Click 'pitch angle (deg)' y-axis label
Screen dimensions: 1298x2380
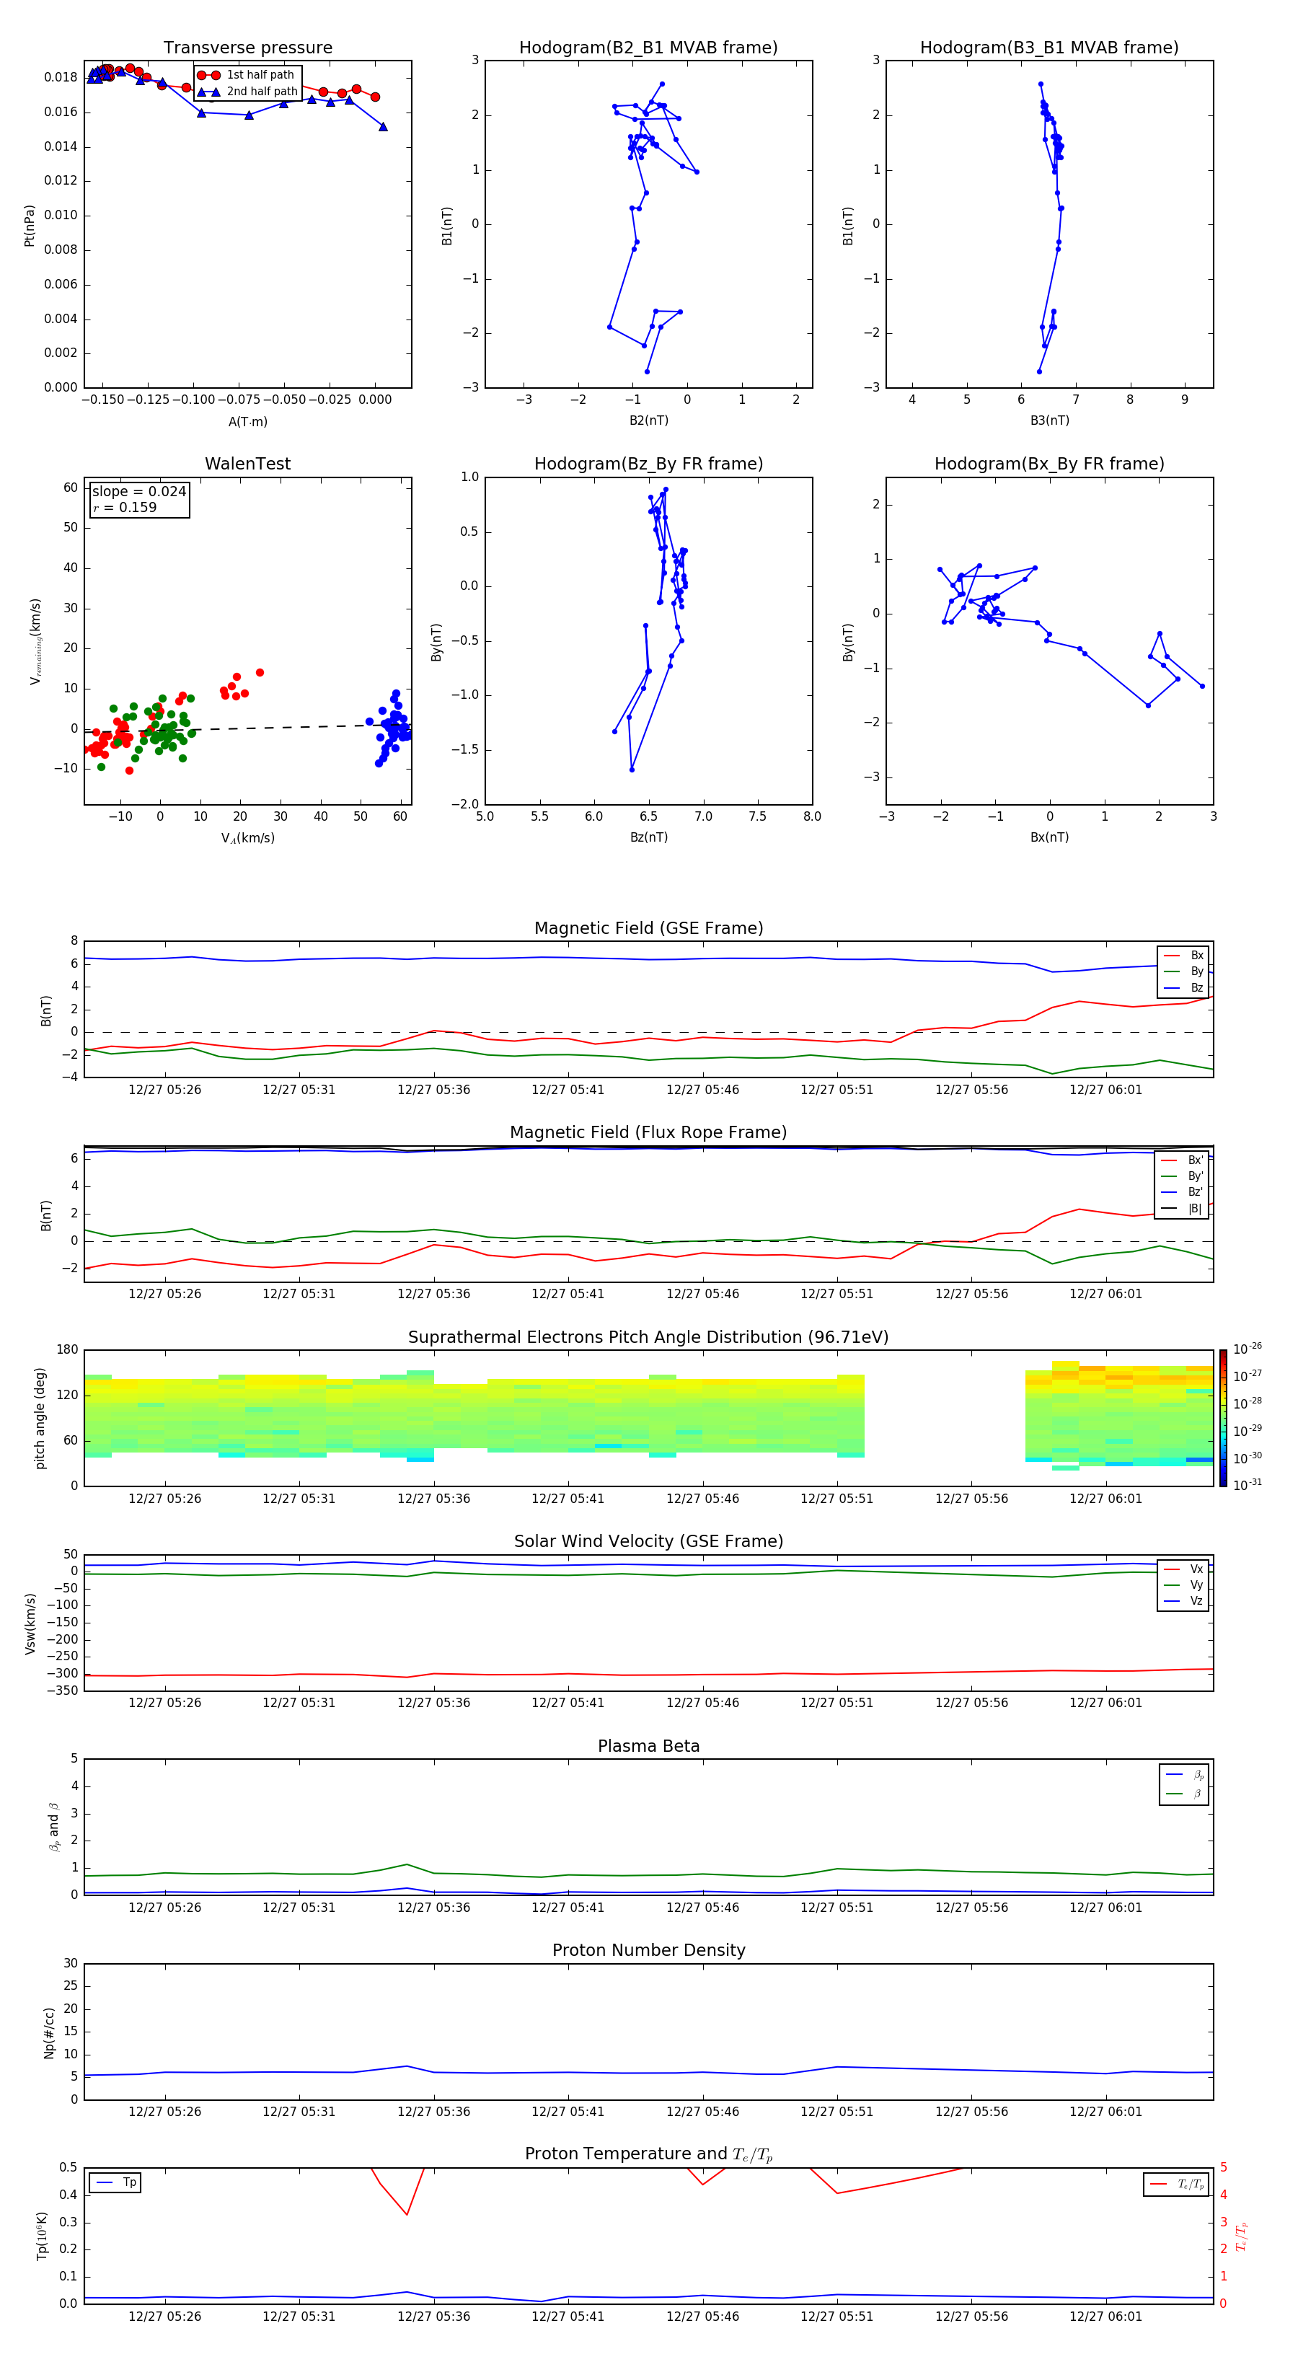coord(40,1418)
